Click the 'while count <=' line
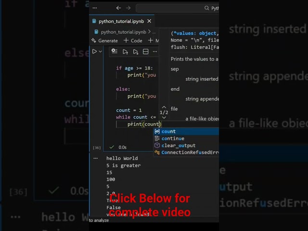This screenshot has width=308, height=231. click(x=136, y=117)
